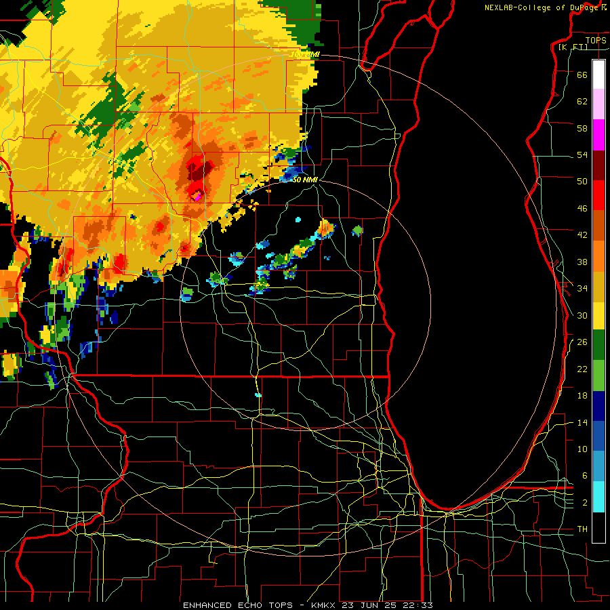Click the legend value 46
Image resolution: width=610 pixels, height=610 pixels.
(582, 209)
